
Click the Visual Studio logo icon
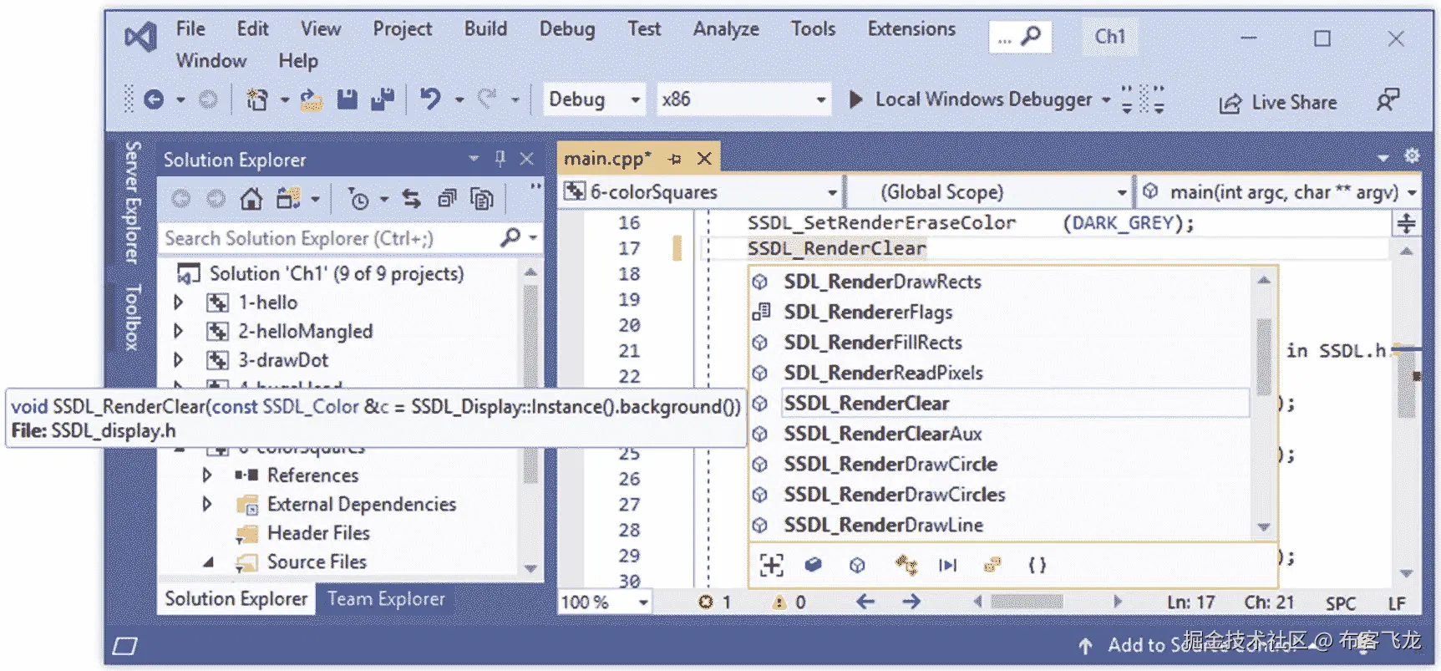tap(140, 38)
